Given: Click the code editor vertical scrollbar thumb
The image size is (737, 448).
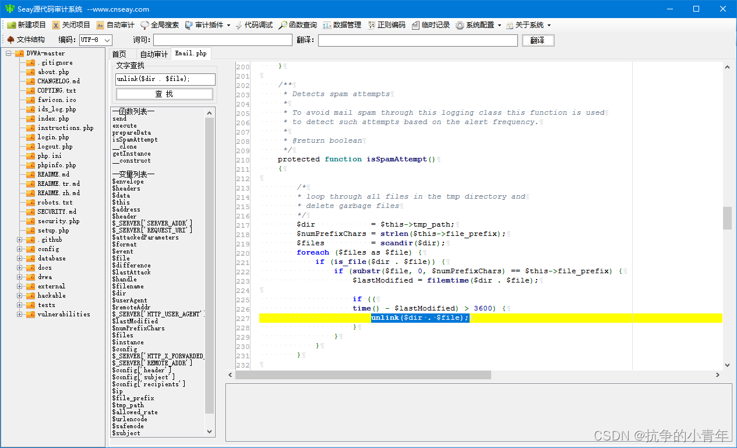Looking at the screenshot, I should 727,218.
